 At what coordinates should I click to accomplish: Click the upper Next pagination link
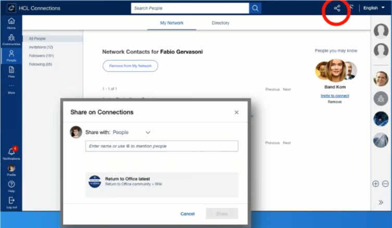pyautogui.click(x=287, y=89)
